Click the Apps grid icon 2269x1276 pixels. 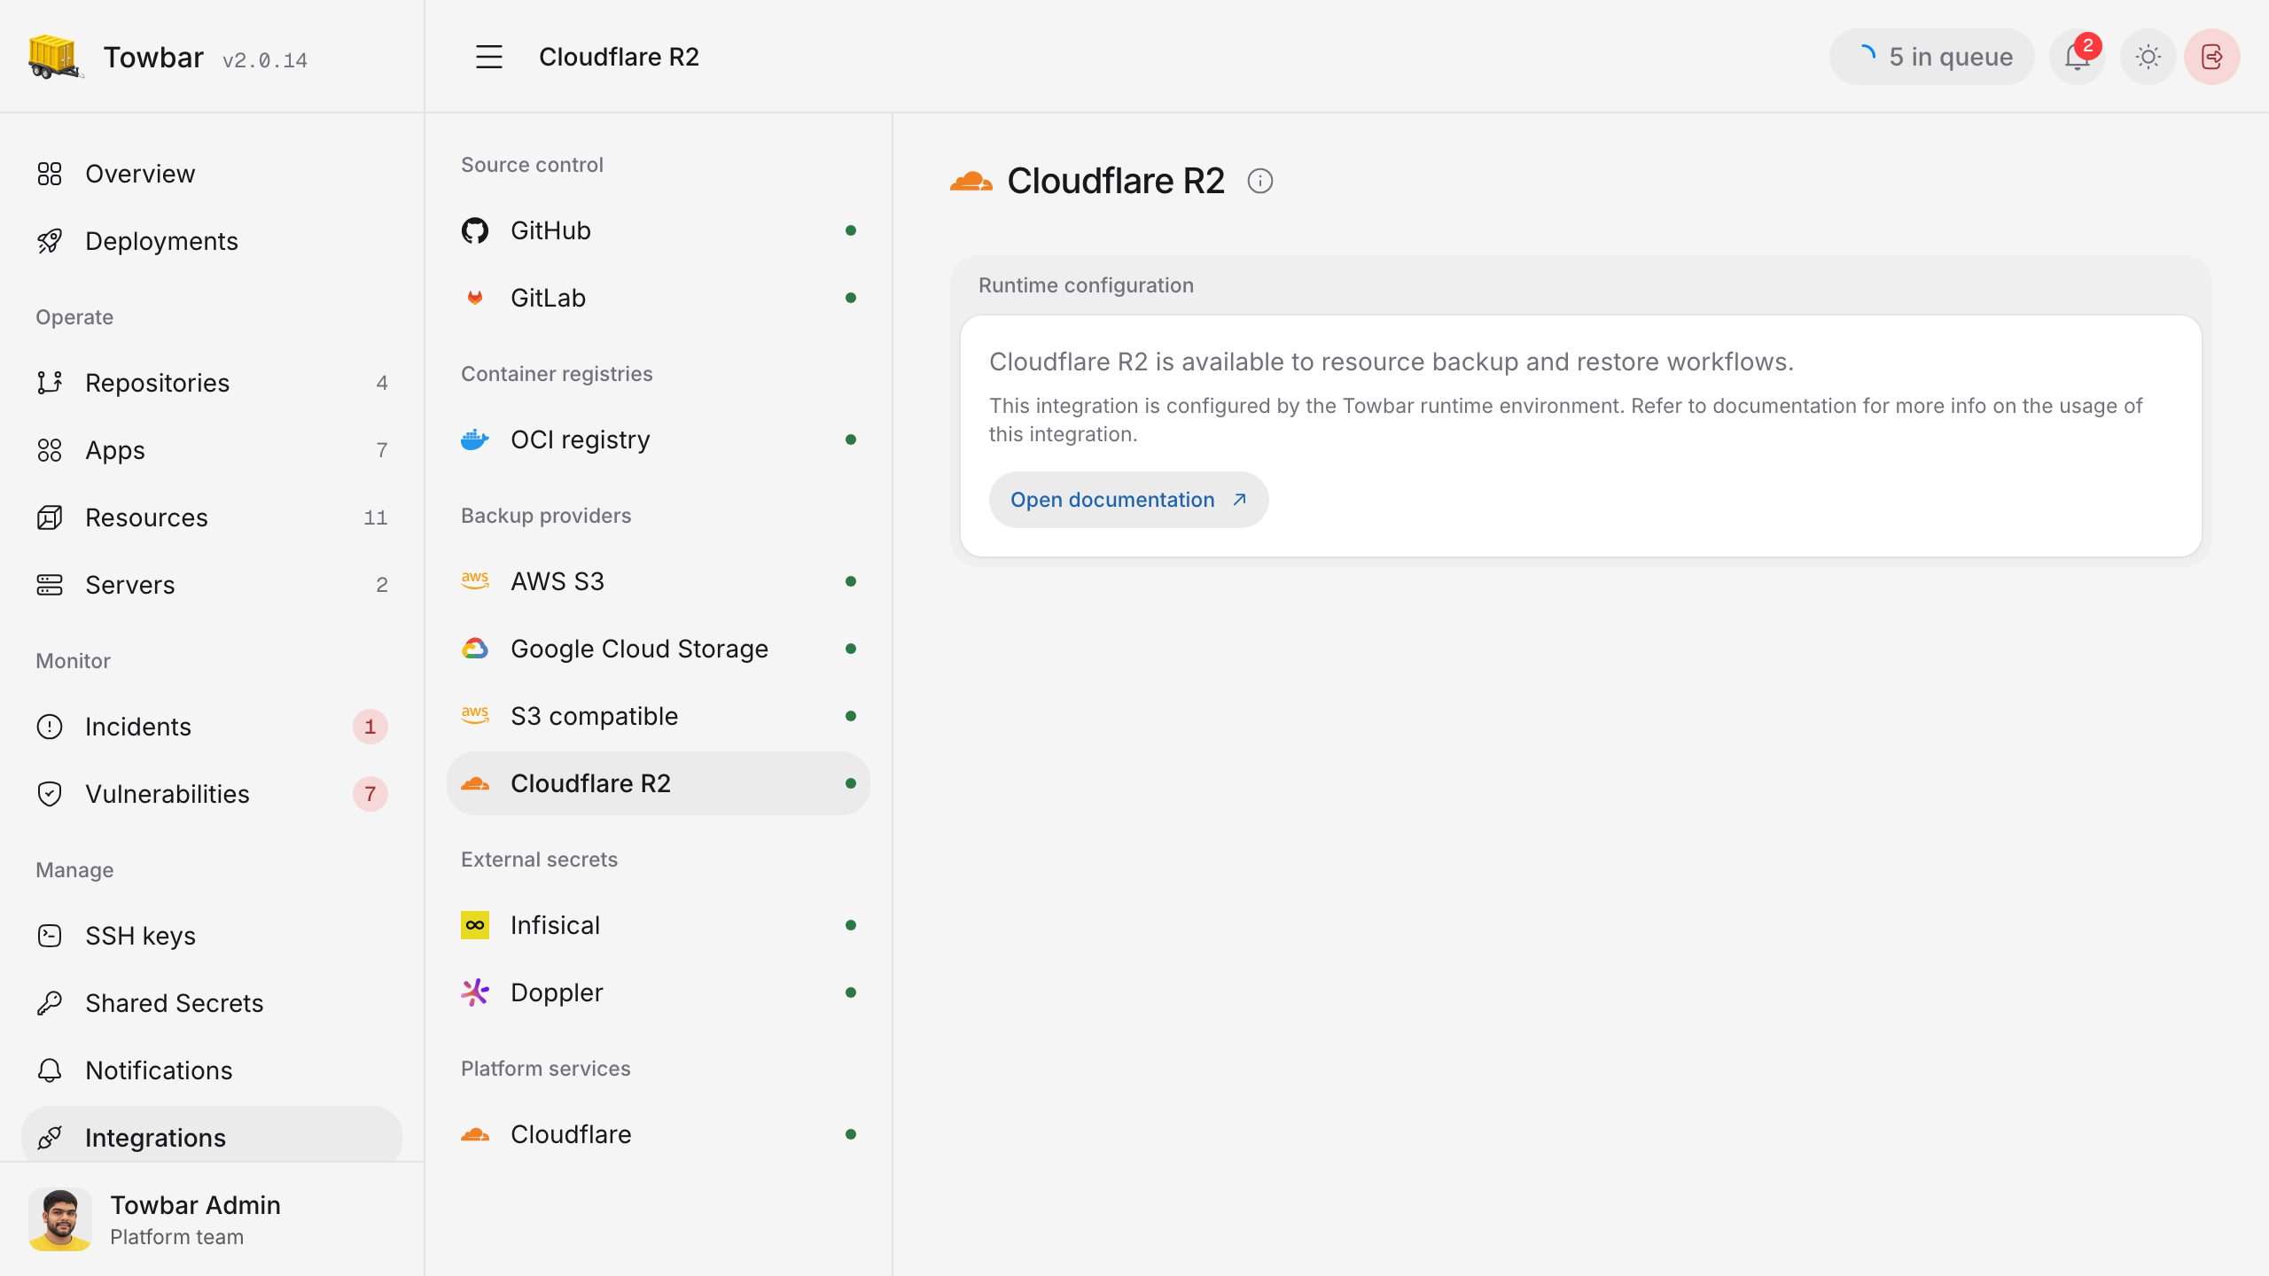click(x=50, y=450)
